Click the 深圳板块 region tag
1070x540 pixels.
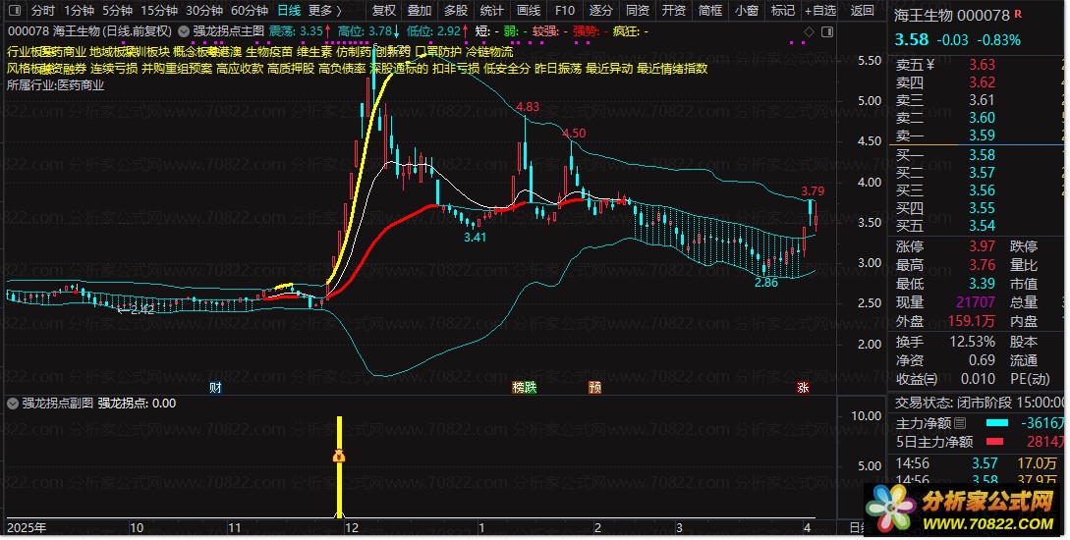click(x=146, y=52)
